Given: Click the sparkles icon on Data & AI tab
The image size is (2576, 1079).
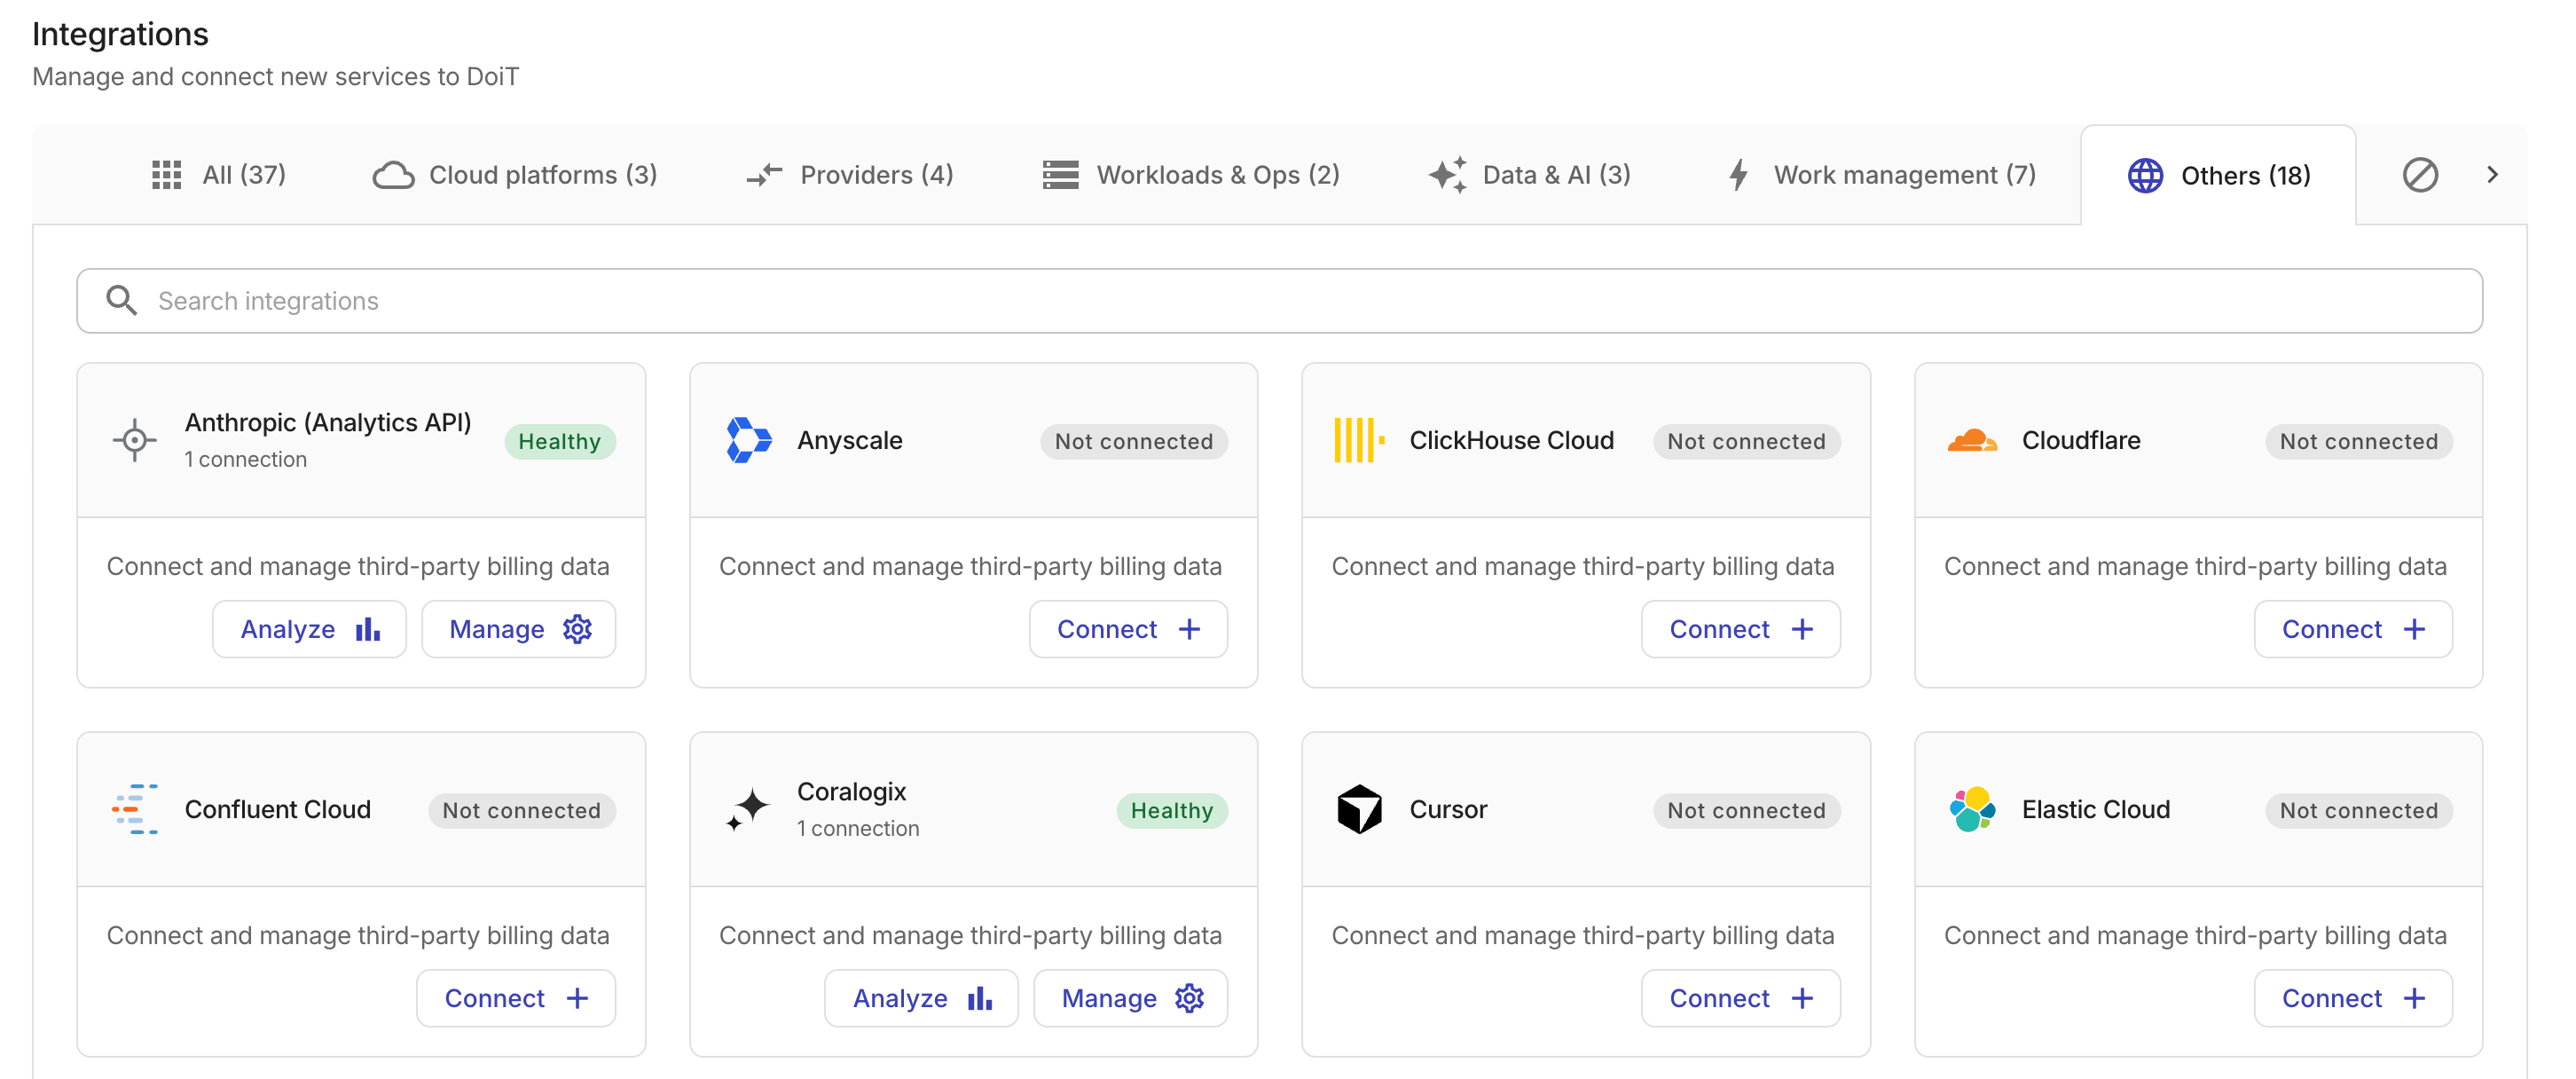Looking at the screenshot, I should tap(1447, 175).
